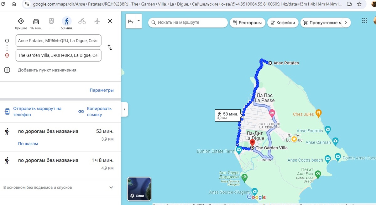
Task: Click the Petite Anse Beach marker
Action: coord(318,173)
